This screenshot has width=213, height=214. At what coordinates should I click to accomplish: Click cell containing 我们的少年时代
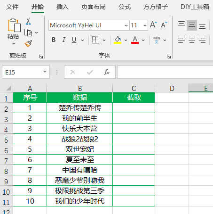[80, 201]
